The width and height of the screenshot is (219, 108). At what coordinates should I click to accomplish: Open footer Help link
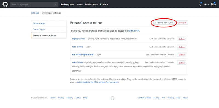tap(85, 98)
